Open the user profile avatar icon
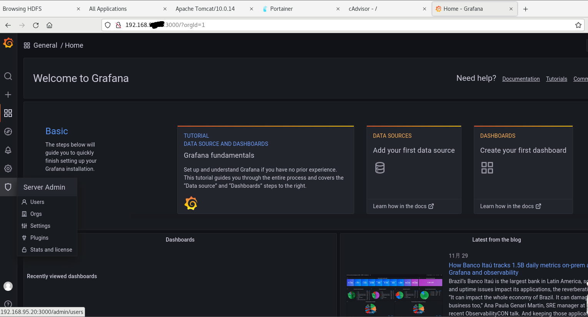 [x=8, y=286]
